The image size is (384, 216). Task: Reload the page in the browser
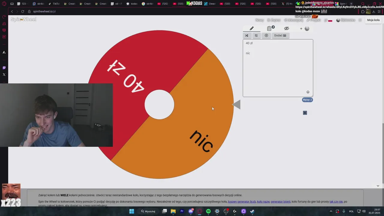(22, 11)
